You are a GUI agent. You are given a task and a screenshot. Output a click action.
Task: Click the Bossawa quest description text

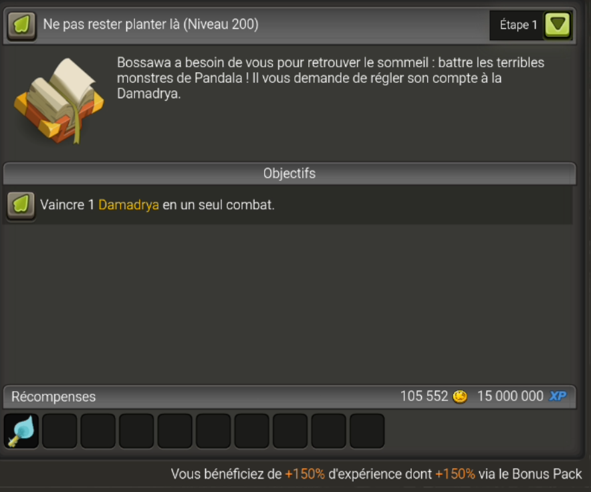pyautogui.click(x=330, y=78)
